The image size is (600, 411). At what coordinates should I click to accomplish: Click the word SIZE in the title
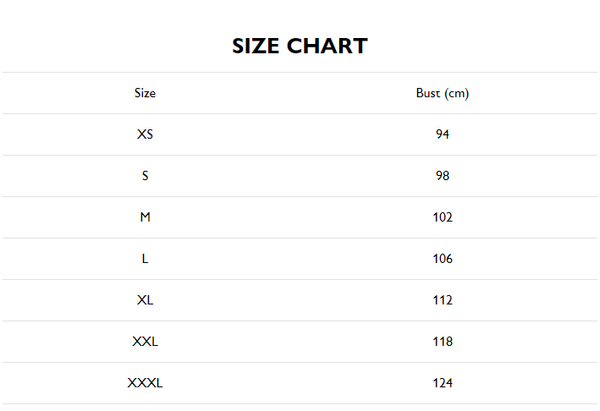257,46
